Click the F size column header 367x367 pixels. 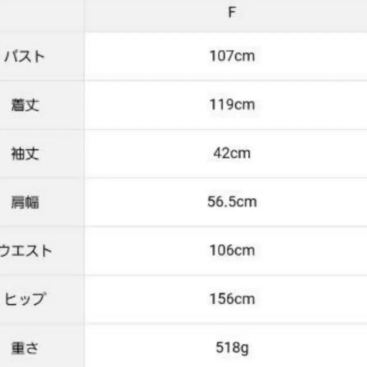pos(232,13)
